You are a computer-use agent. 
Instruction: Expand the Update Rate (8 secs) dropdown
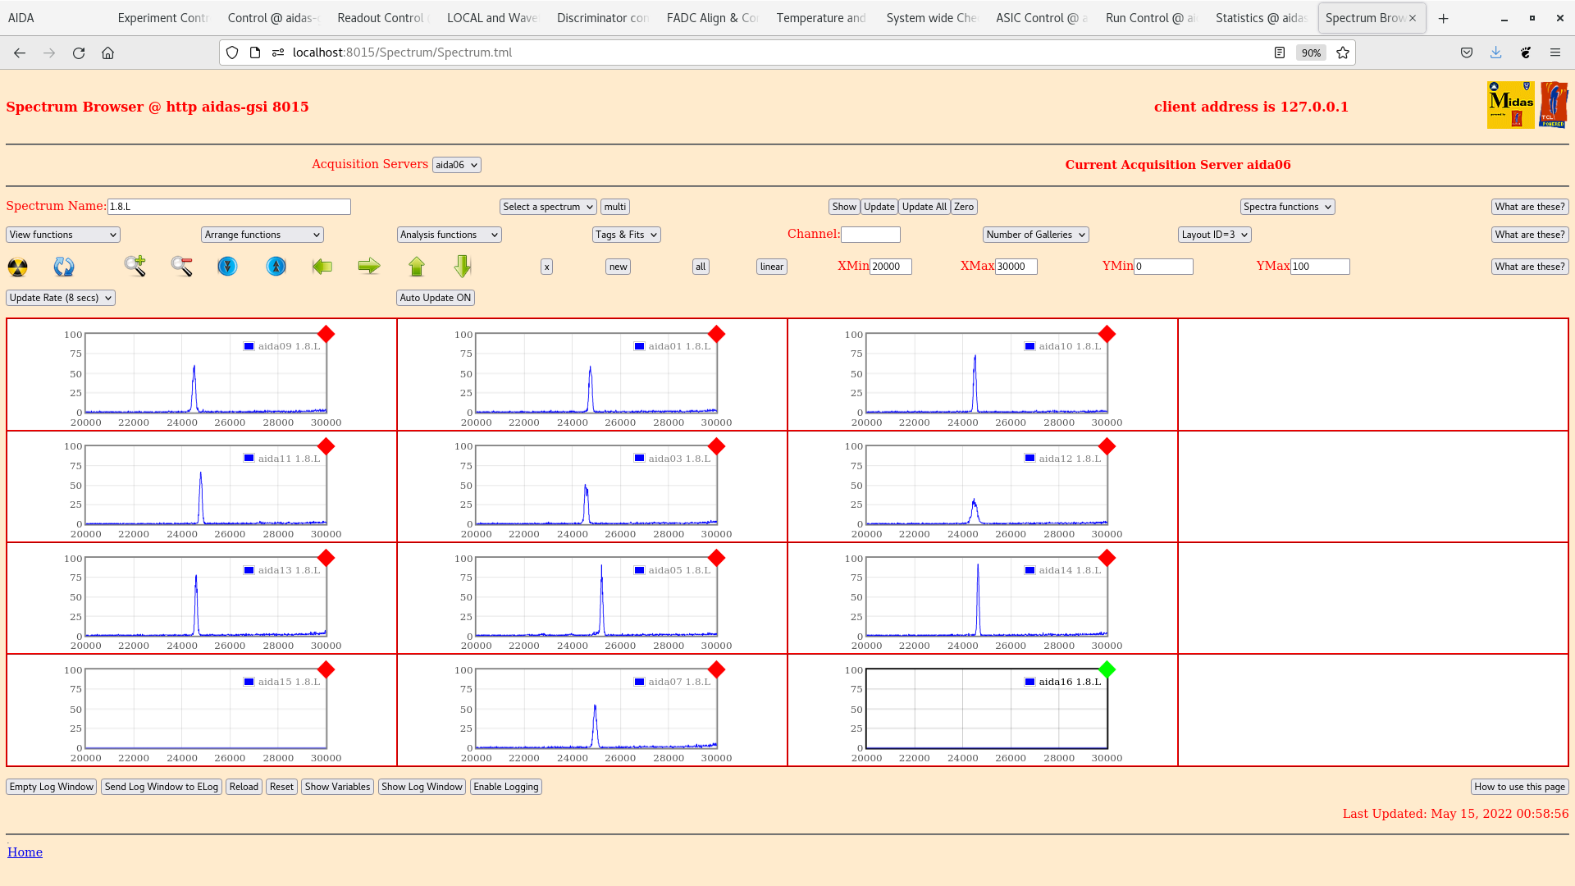(61, 298)
